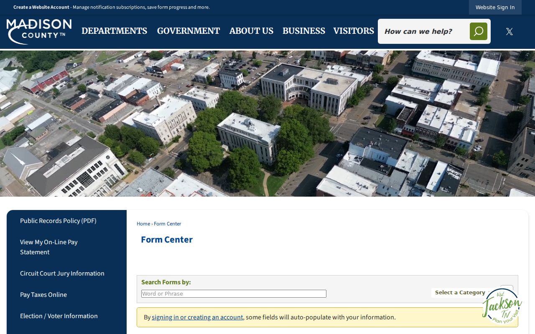Select Pay Taxes Online in sidebar
The image size is (535, 334).
[x=43, y=295]
